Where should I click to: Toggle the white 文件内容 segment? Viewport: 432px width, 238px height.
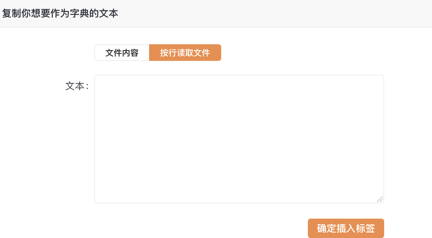click(x=122, y=53)
